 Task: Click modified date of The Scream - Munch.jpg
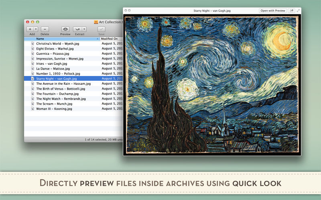pos(112,104)
